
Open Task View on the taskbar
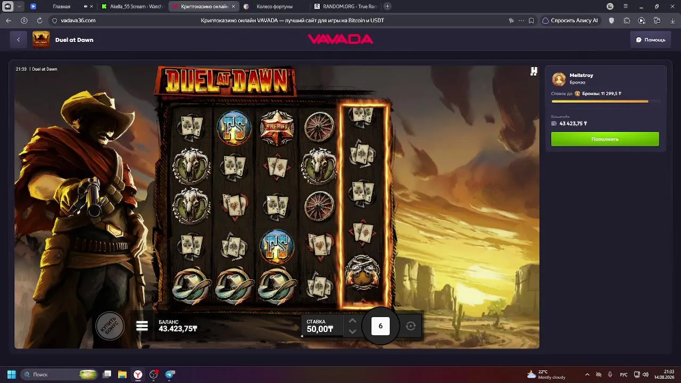tap(107, 374)
